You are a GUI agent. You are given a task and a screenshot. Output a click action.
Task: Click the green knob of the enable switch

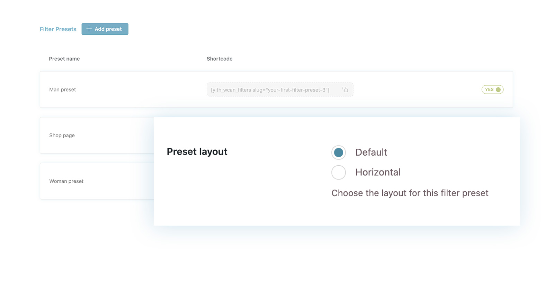point(498,89)
